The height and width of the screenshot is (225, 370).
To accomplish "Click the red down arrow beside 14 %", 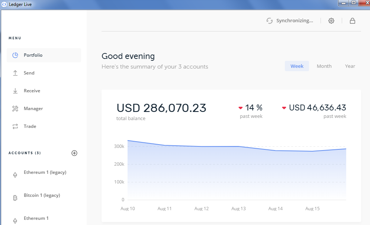I will [241, 108].
